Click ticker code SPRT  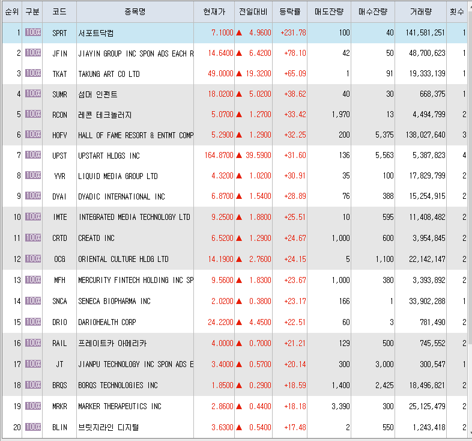59,33
